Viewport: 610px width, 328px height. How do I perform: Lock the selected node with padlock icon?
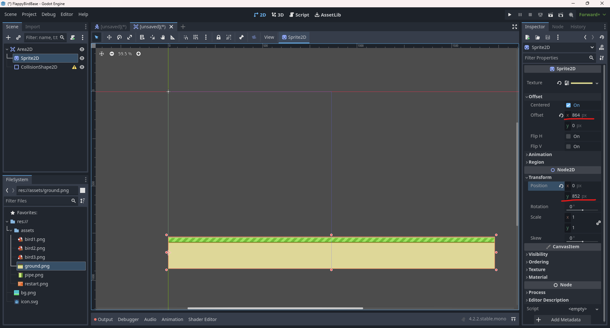point(219,38)
